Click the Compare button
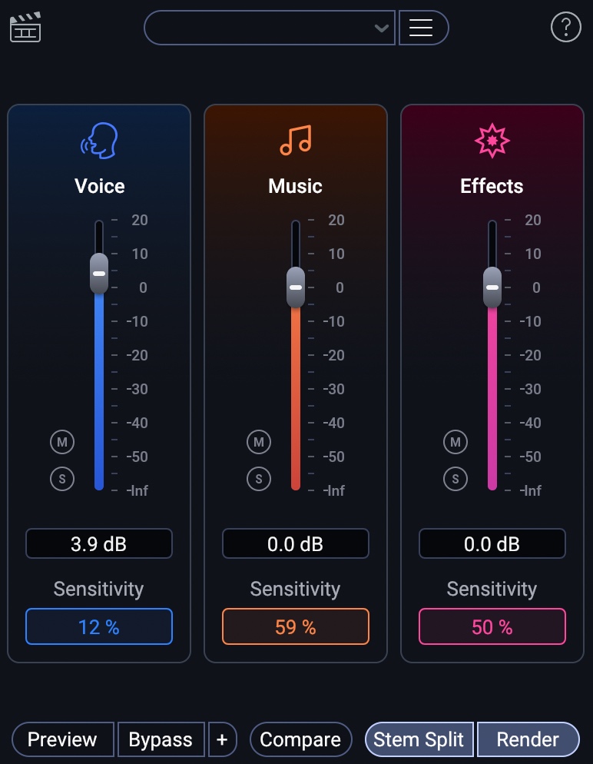Image resolution: width=593 pixels, height=764 pixels. tap(300, 739)
